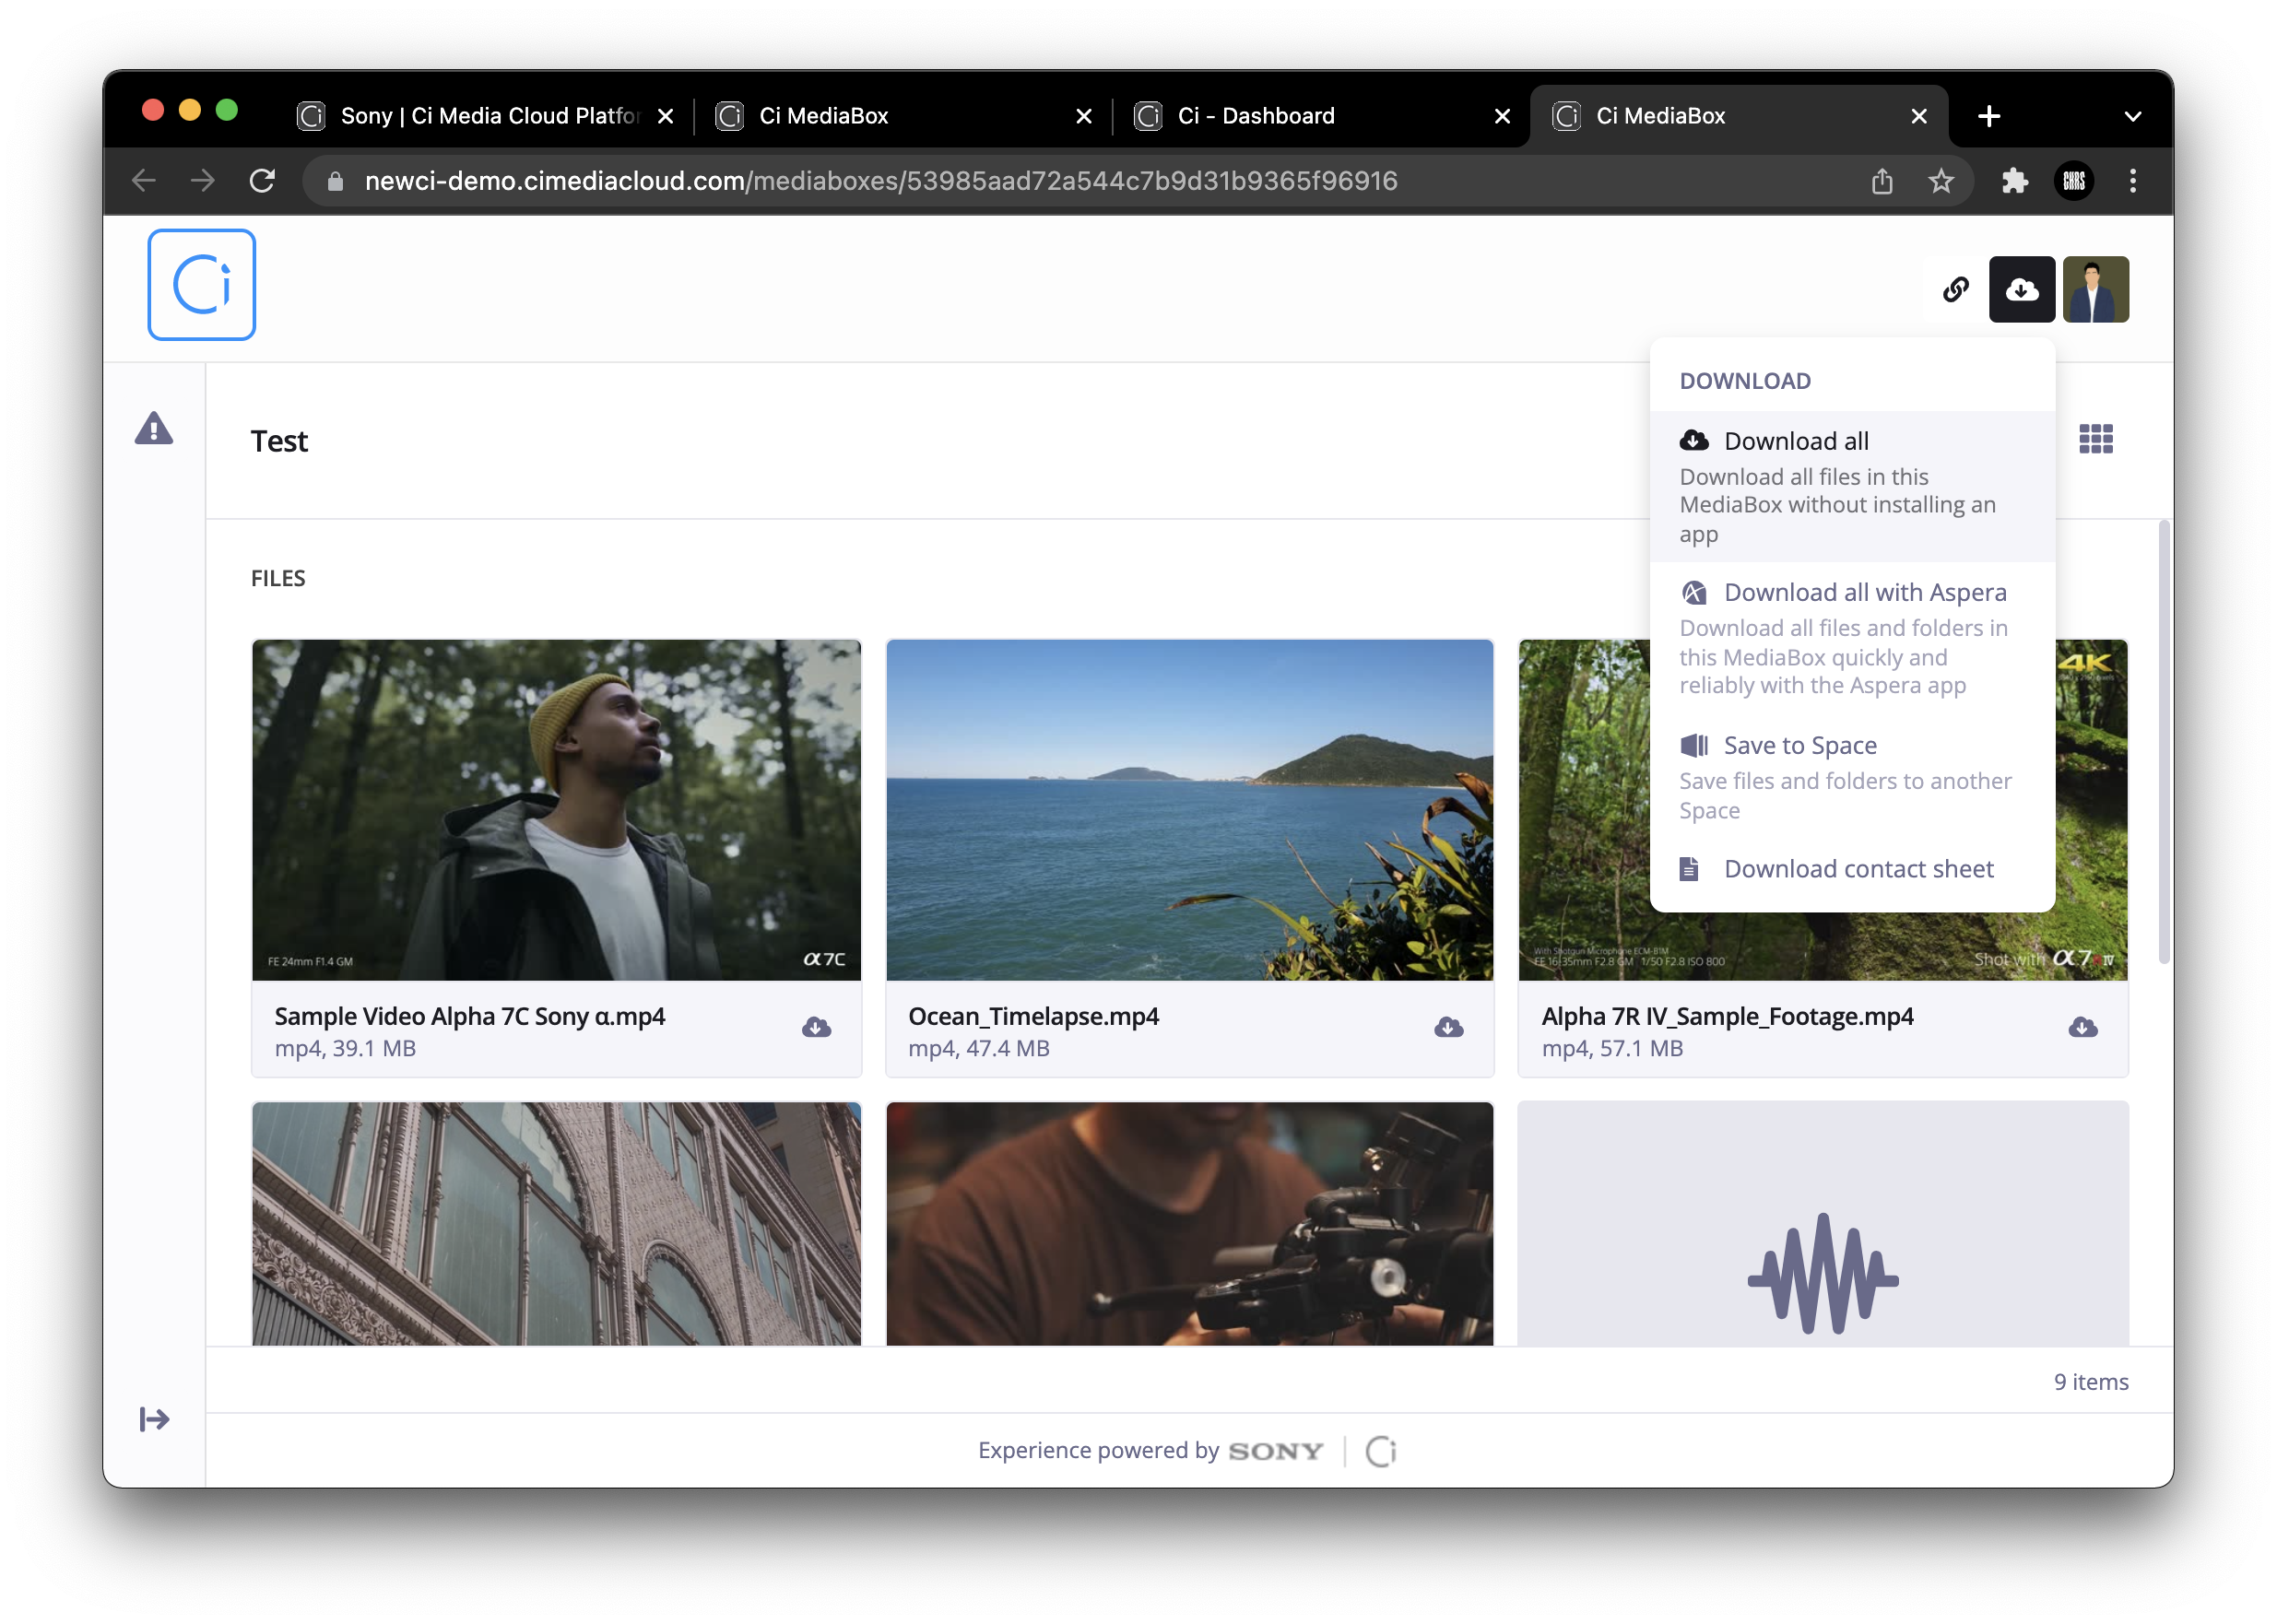Select Save to Space option
Screen dimensions: 2277x1624
click(x=1851, y=776)
